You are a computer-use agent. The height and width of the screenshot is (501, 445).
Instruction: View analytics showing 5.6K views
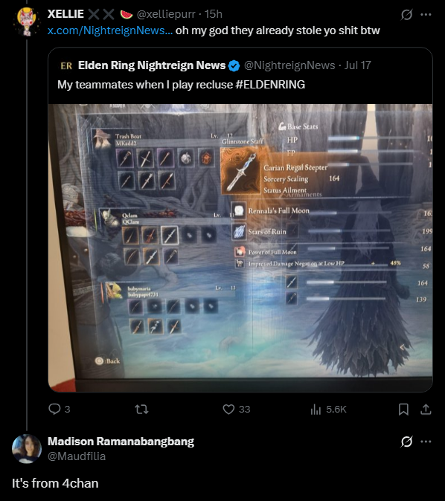click(x=328, y=409)
